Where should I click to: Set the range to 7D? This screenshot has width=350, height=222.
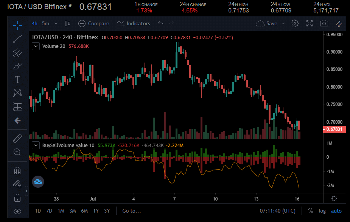point(49,211)
